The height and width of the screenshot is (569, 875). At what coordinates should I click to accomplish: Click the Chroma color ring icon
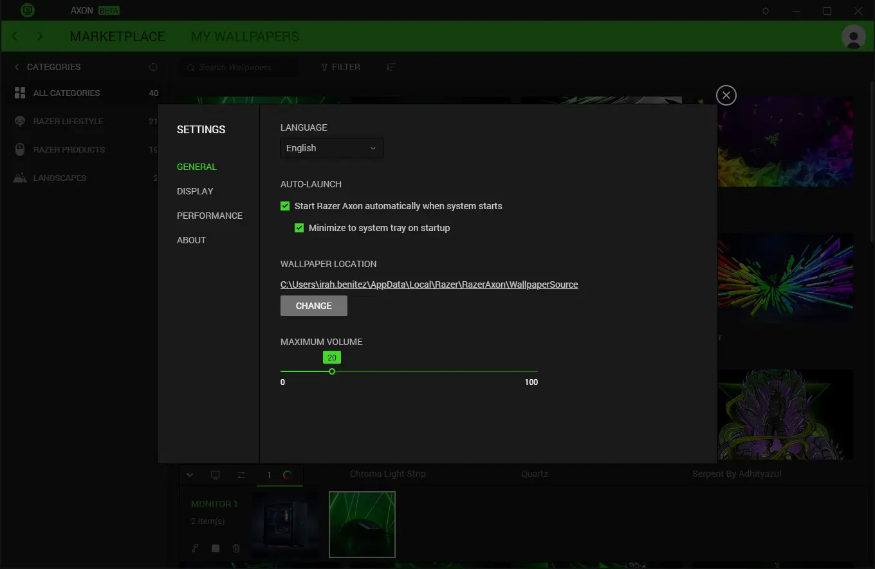[288, 475]
